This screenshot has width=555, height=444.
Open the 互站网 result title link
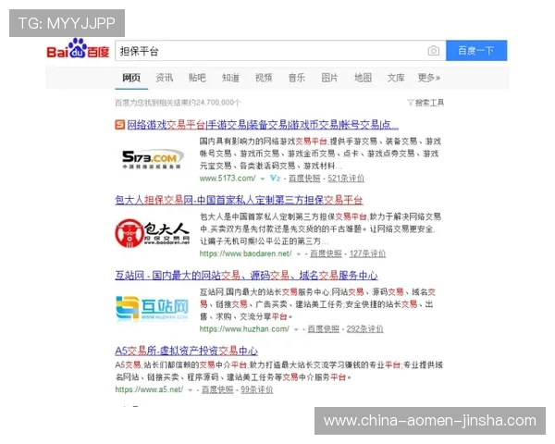click(246, 275)
